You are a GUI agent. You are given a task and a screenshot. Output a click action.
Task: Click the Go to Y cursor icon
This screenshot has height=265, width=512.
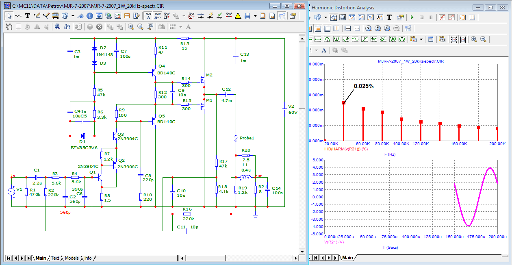click(x=378, y=28)
